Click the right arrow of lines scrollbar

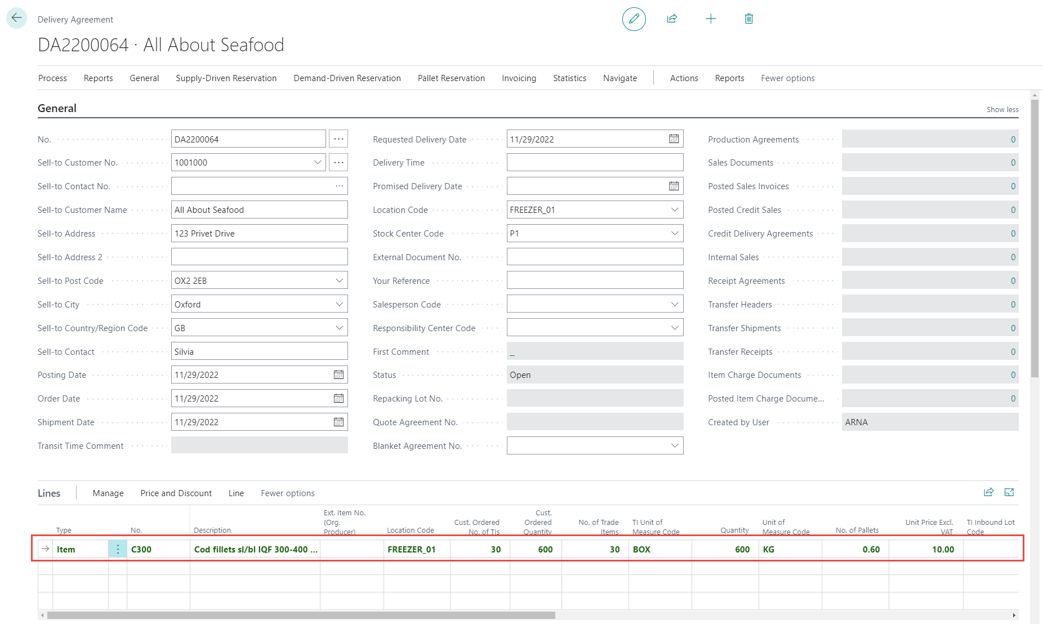click(1014, 615)
